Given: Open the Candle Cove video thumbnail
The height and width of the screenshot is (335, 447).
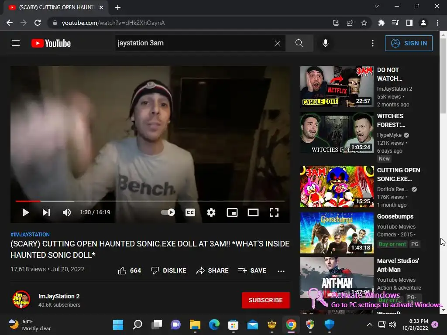Looking at the screenshot, I should pos(337,86).
